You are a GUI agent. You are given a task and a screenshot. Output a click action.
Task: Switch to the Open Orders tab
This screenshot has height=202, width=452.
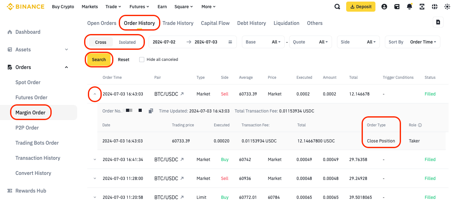click(102, 23)
